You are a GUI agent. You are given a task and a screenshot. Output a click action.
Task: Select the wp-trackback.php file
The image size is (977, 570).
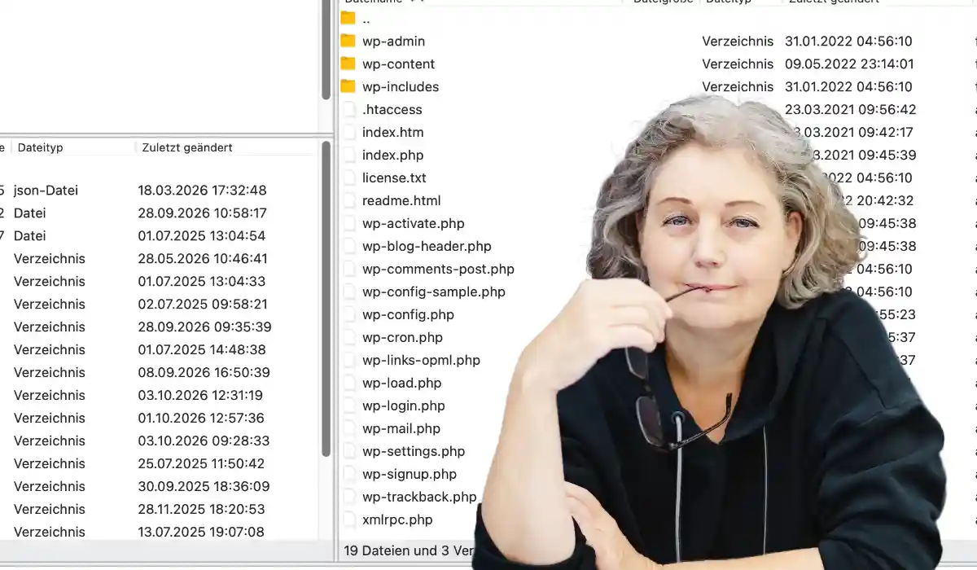pos(419,497)
